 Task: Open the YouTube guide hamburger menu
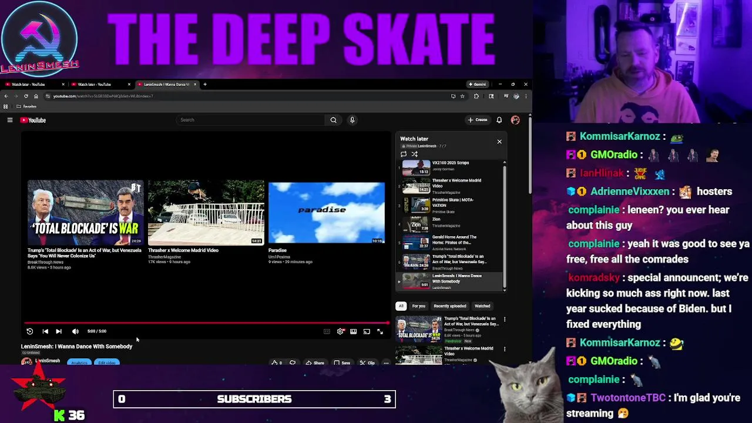(x=10, y=120)
